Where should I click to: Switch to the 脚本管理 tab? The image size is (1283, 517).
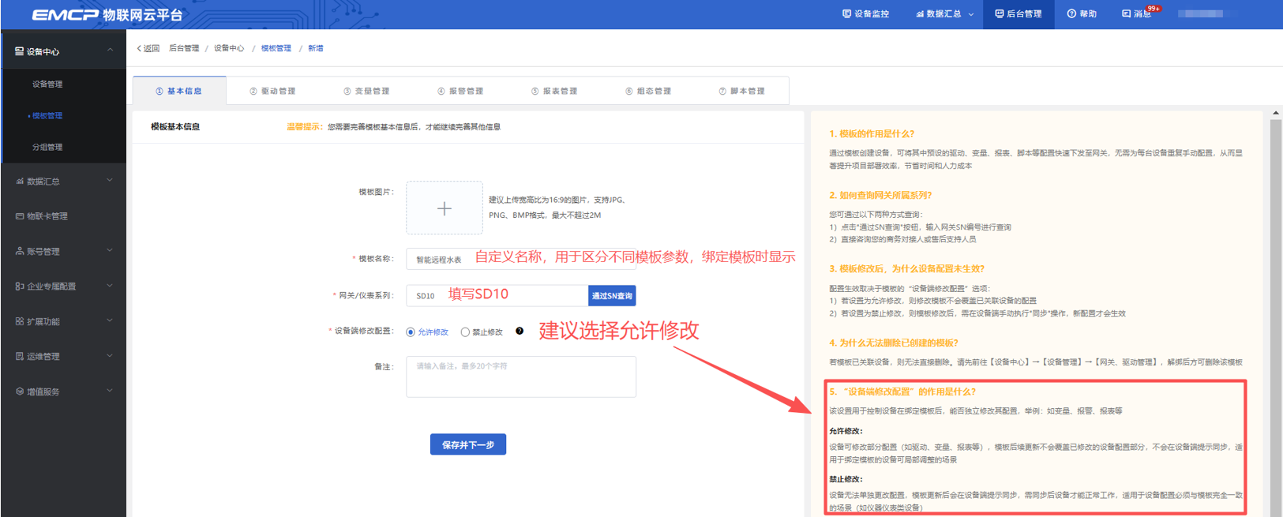click(x=741, y=91)
